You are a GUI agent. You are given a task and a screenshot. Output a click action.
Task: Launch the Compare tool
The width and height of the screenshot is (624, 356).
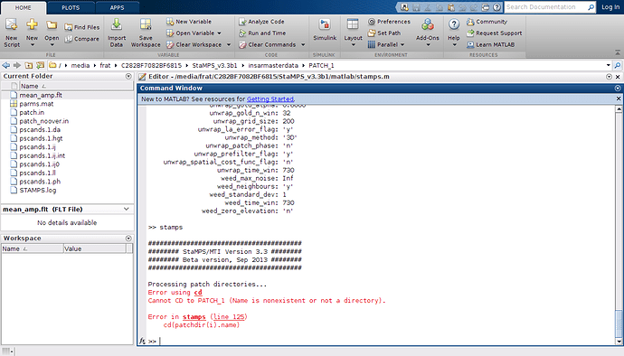[82, 39]
